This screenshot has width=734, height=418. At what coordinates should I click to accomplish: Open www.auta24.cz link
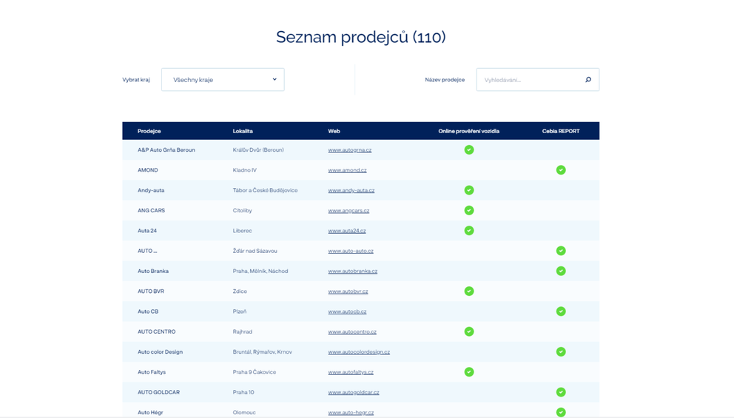click(347, 230)
